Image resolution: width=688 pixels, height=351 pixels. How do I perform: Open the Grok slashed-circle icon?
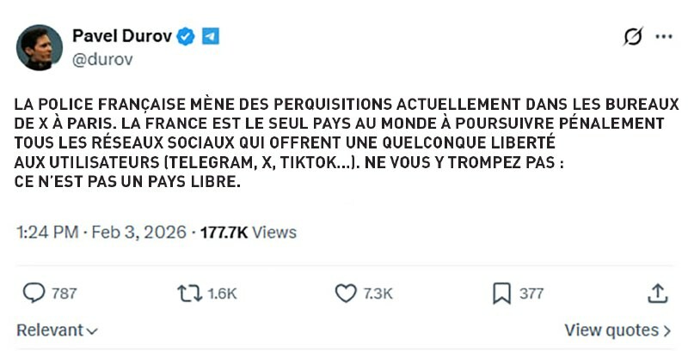[632, 37]
